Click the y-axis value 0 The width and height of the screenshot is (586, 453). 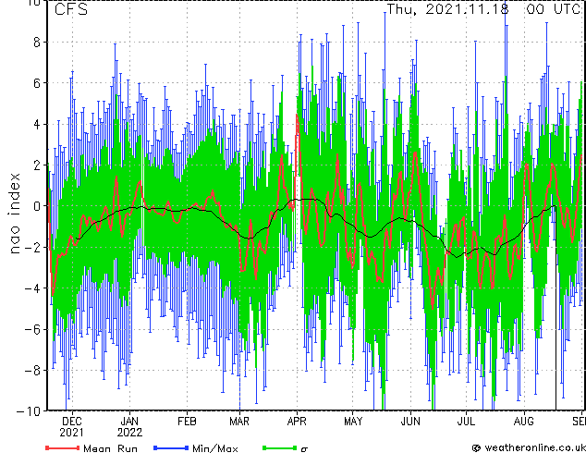(37, 206)
